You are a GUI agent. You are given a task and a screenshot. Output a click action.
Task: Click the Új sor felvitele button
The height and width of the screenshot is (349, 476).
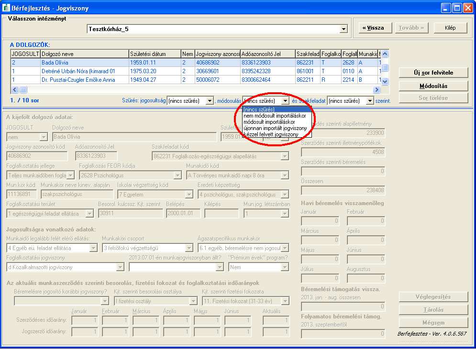pyautogui.click(x=433, y=73)
